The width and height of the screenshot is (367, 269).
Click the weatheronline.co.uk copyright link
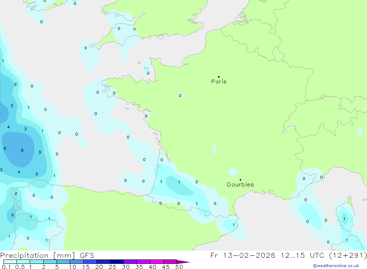point(336,266)
